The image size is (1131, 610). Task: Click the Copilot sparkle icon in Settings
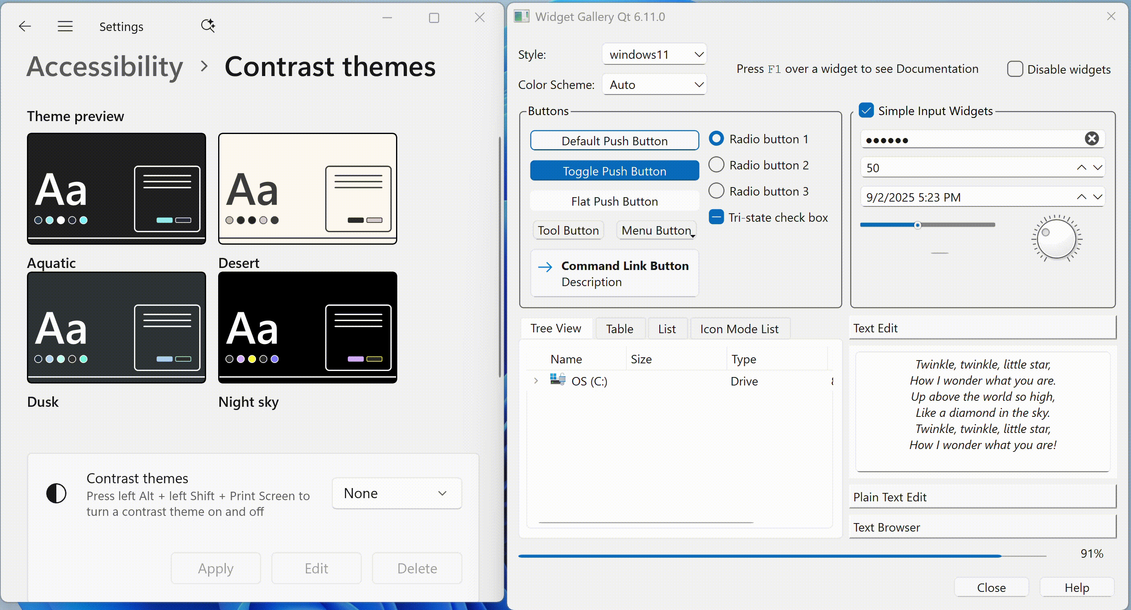[208, 25]
